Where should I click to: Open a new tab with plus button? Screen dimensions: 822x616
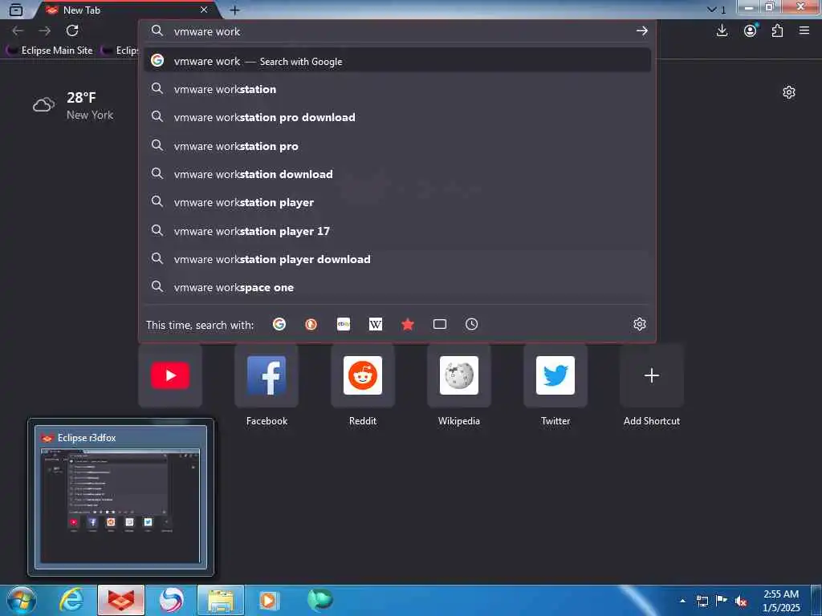[234, 10]
